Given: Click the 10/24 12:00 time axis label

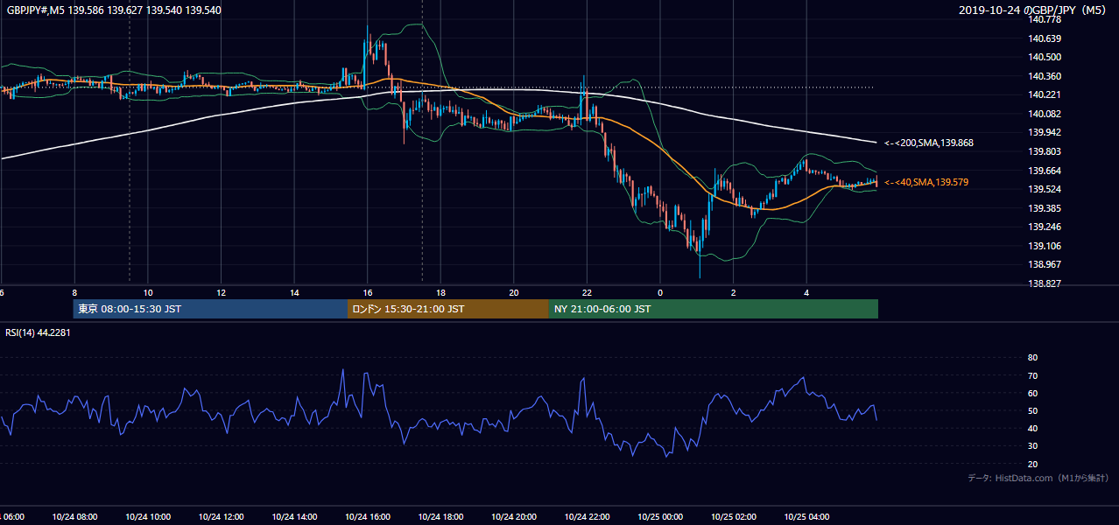Looking at the screenshot, I should click(221, 516).
